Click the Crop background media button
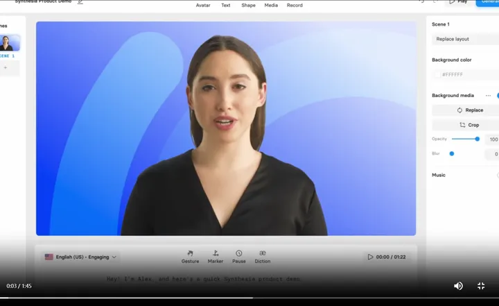The width and height of the screenshot is (499, 306). tap(465, 125)
